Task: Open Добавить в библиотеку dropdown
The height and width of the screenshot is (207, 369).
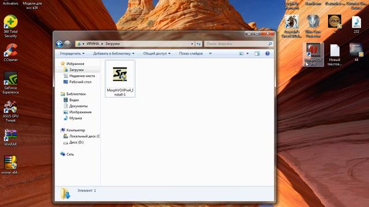Action: pyautogui.click(x=114, y=53)
